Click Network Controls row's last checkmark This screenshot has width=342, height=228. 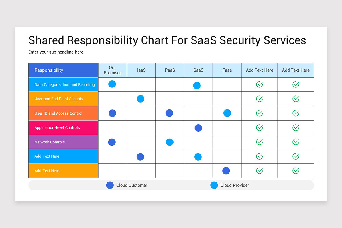pos(296,142)
